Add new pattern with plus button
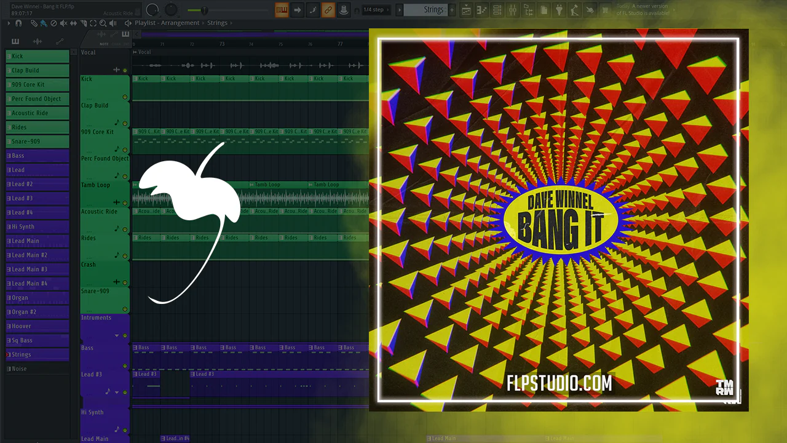The height and width of the screenshot is (443, 787). click(453, 10)
